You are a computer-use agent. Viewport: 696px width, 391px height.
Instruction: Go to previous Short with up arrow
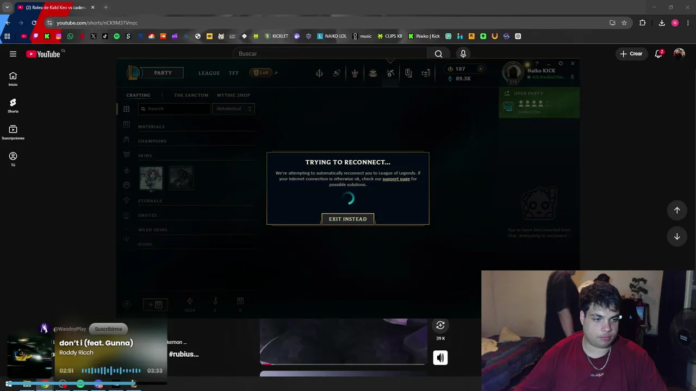(x=677, y=210)
